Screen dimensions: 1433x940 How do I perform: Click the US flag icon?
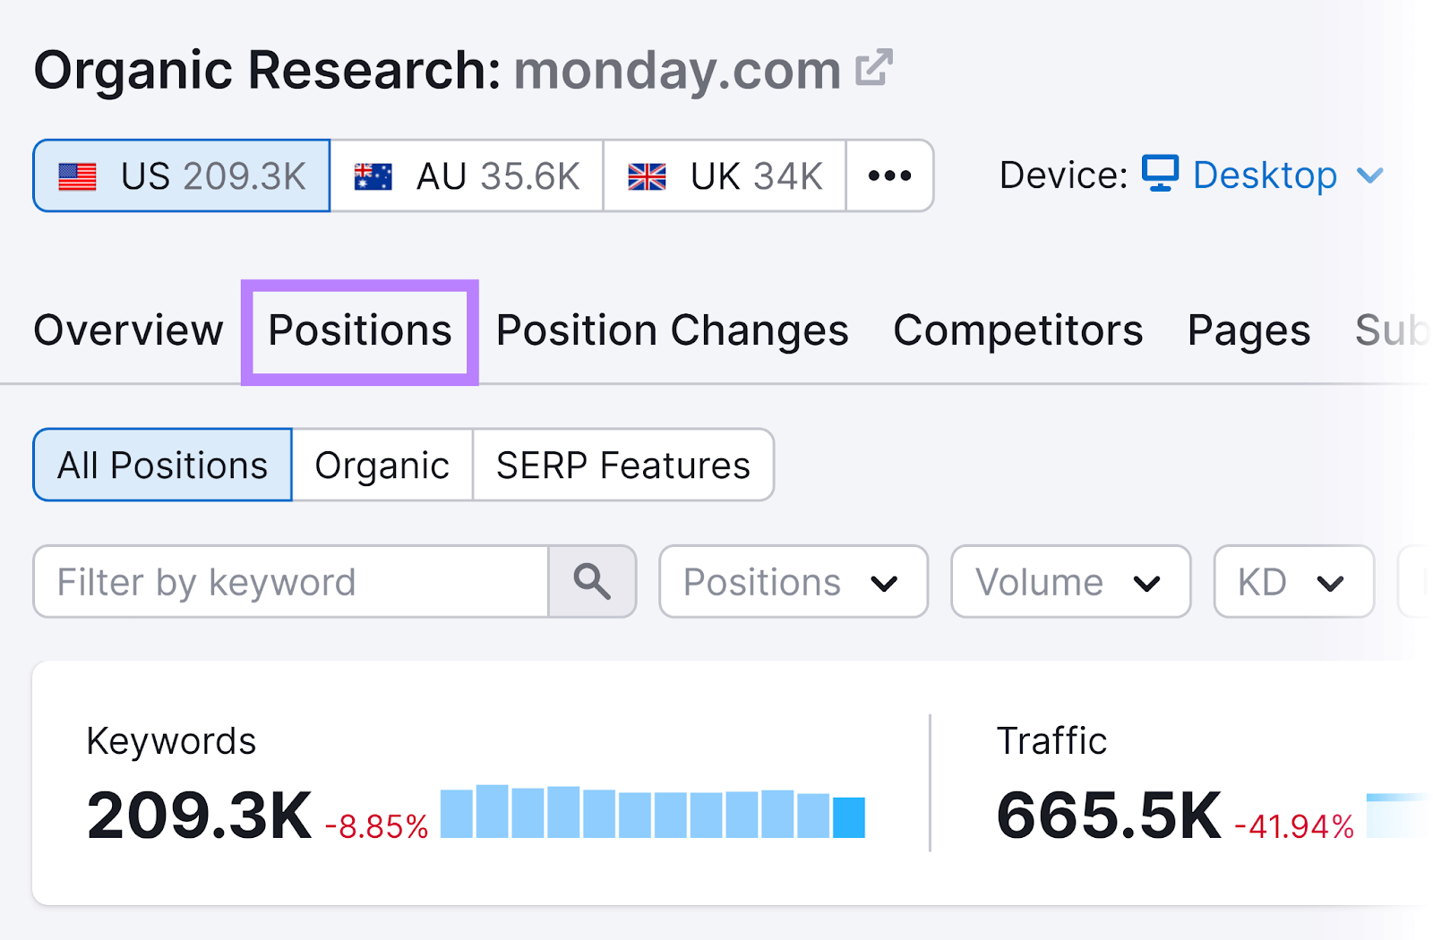(x=78, y=175)
